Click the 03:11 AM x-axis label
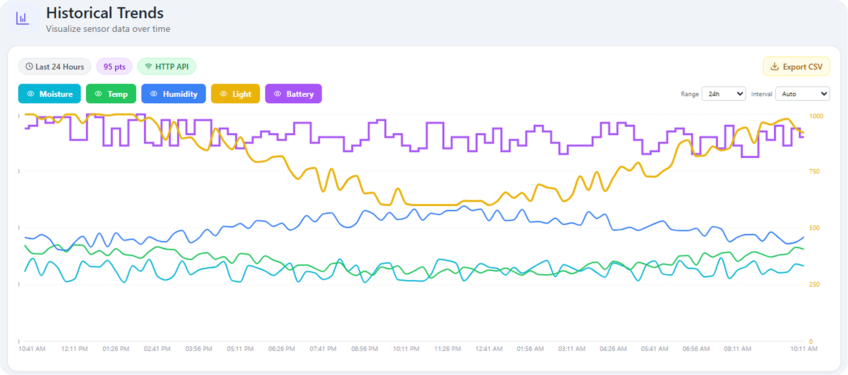 click(x=572, y=349)
